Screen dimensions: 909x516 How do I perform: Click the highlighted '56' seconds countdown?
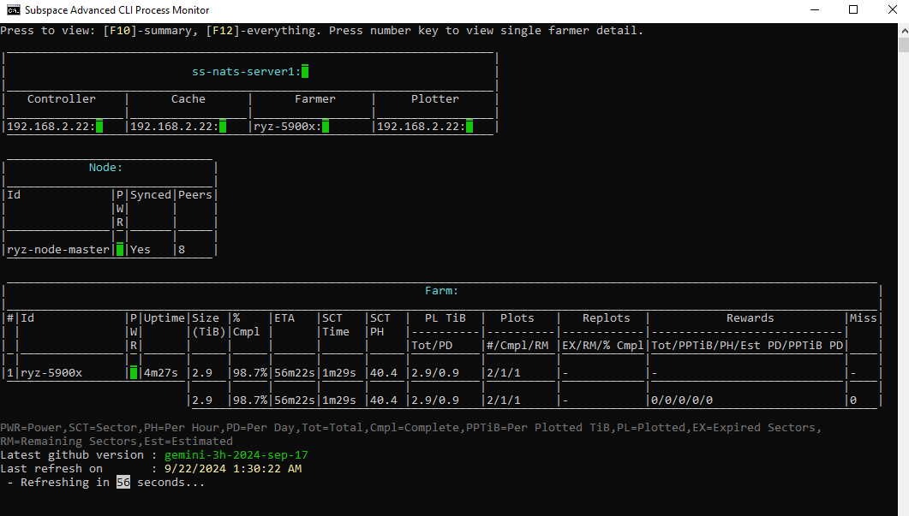point(123,483)
